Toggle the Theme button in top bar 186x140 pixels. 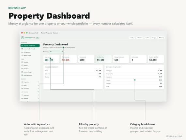[162, 38]
